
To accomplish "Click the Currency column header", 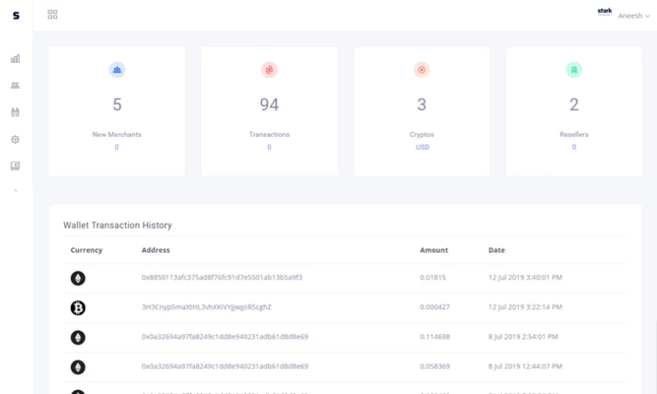I will click(x=86, y=250).
